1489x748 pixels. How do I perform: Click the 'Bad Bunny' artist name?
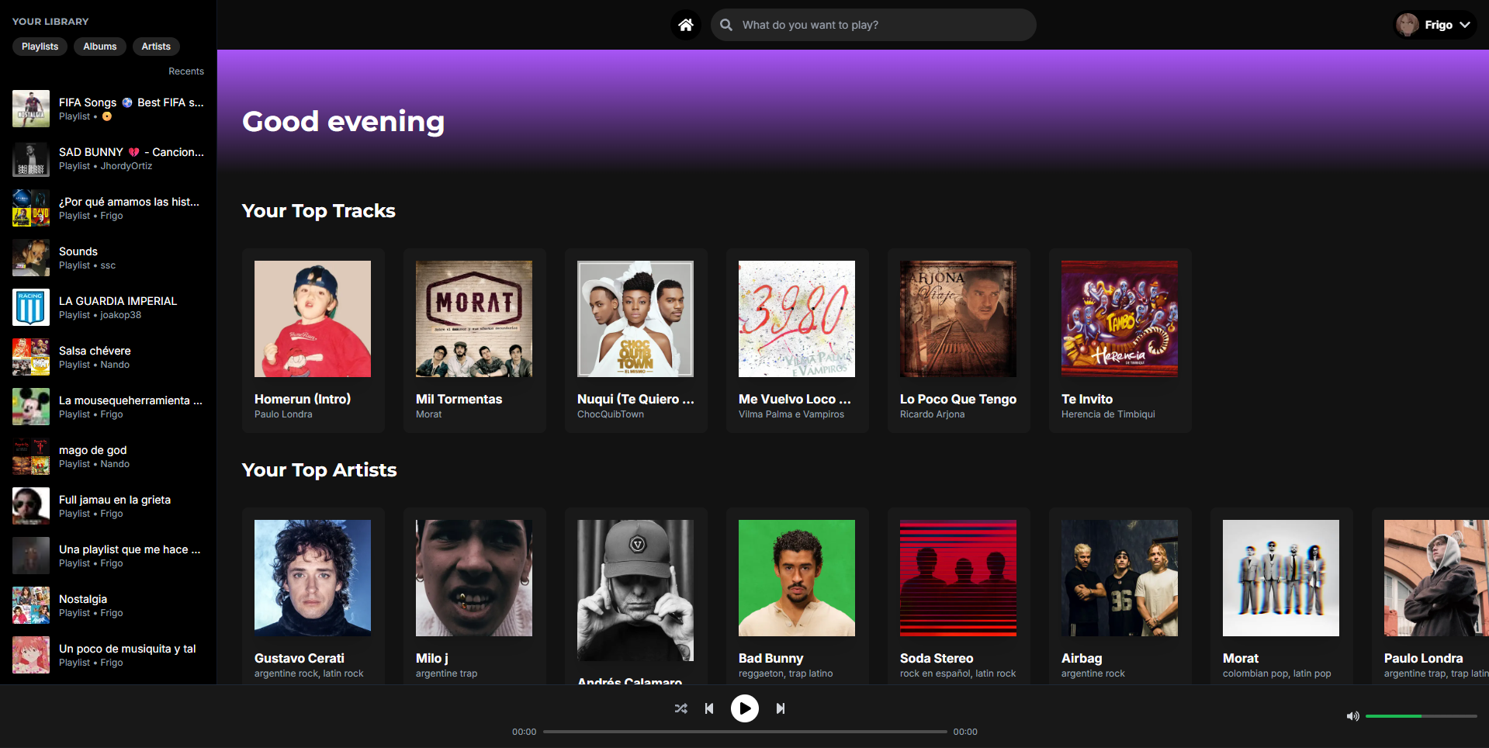[770, 658]
